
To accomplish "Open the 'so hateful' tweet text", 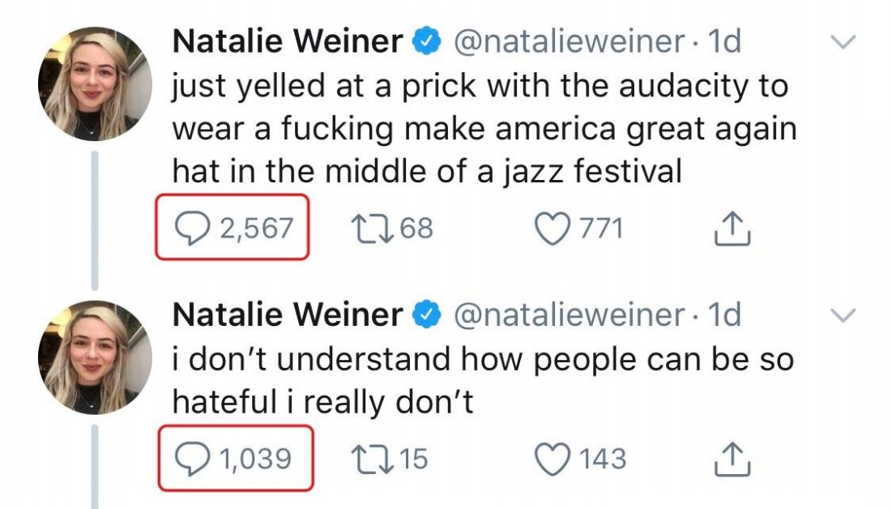I will [x=482, y=381].
